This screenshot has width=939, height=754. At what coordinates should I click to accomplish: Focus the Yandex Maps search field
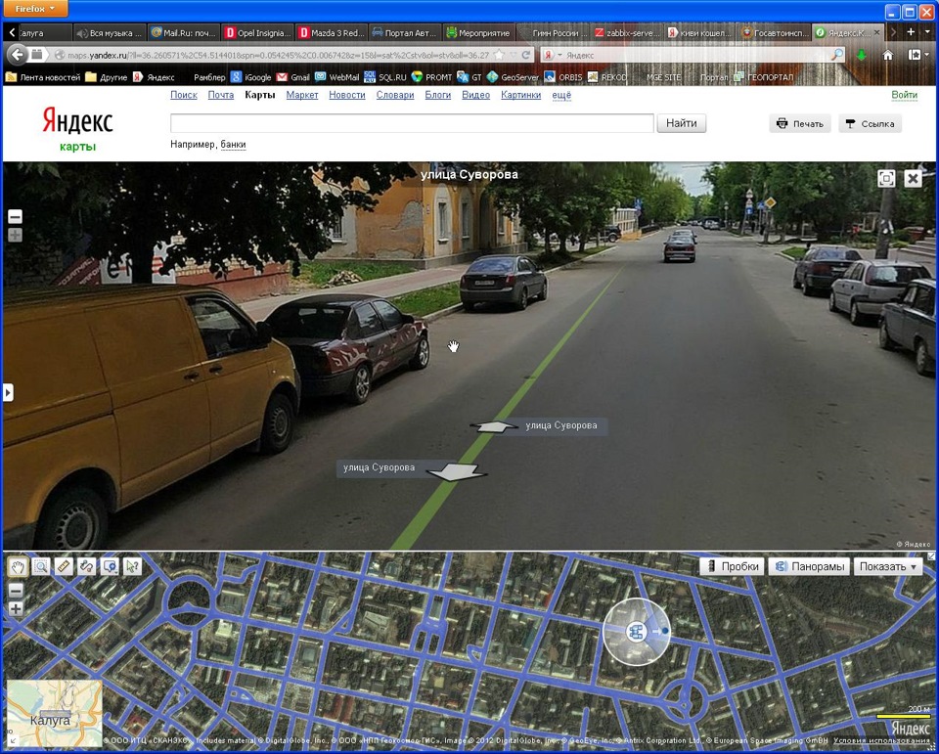tap(412, 123)
